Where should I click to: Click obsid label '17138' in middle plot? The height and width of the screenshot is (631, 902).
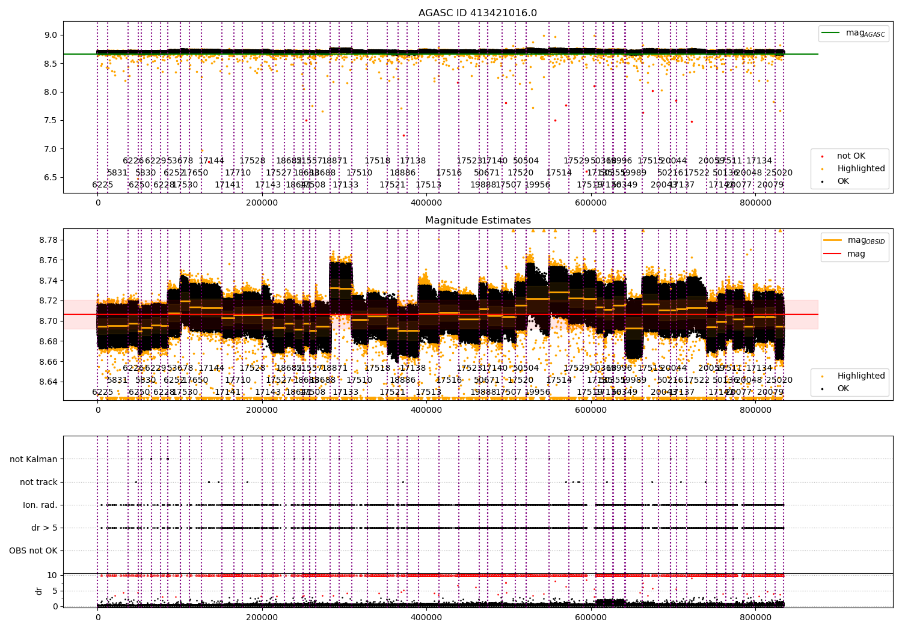coord(413,368)
